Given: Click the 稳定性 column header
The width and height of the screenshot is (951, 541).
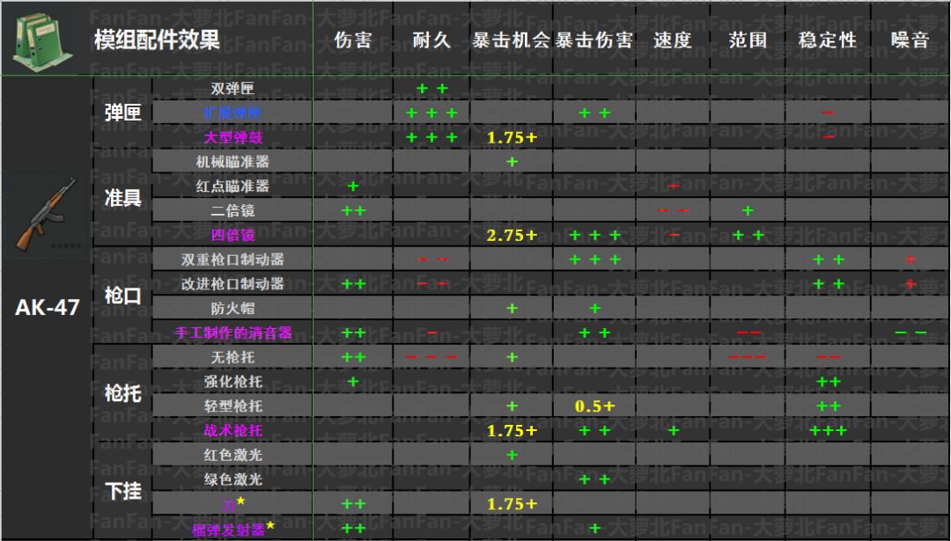Looking at the screenshot, I should (827, 40).
